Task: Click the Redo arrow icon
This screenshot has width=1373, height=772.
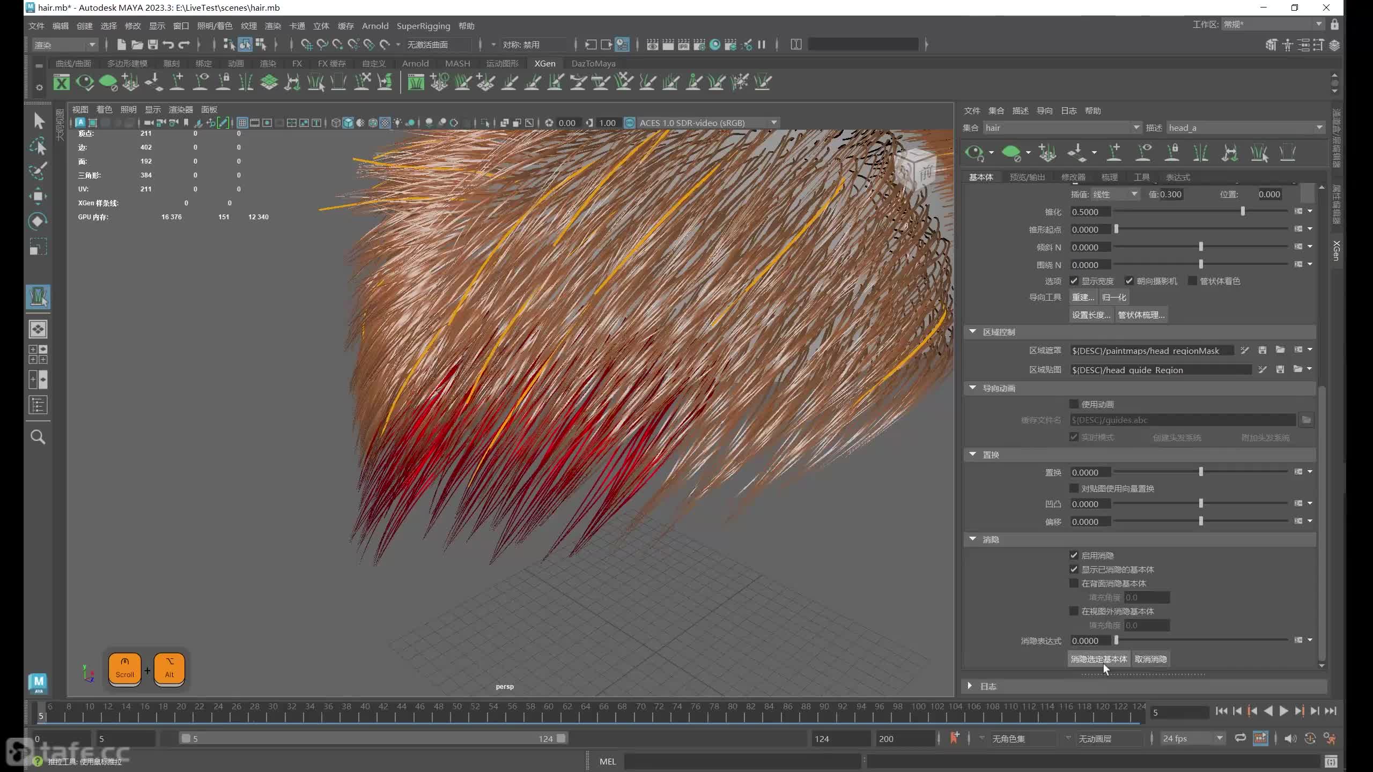Action: click(x=184, y=44)
